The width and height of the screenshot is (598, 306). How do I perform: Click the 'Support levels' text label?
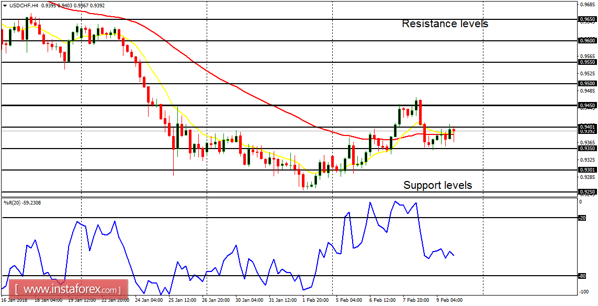pos(438,185)
